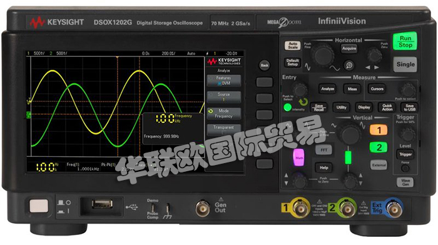
Task: Click the Help button
Action: pos(323,167)
